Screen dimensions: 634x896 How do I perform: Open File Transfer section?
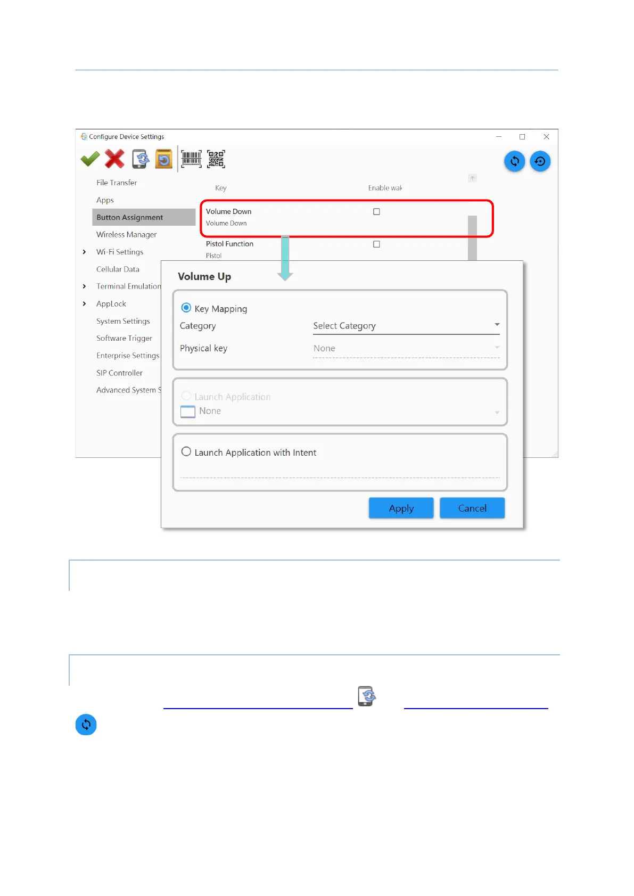coord(117,183)
